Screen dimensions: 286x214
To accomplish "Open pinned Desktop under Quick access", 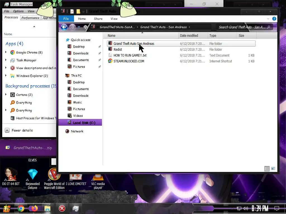I will (x=79, y=47).
